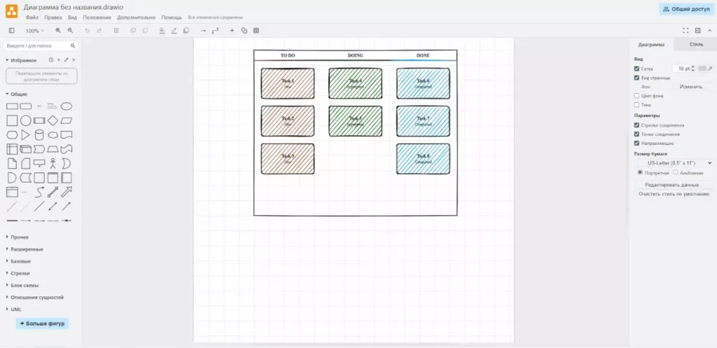Open the Файл menu
The height and width of the screenshot is (348, 717).
tap(32, 18)
